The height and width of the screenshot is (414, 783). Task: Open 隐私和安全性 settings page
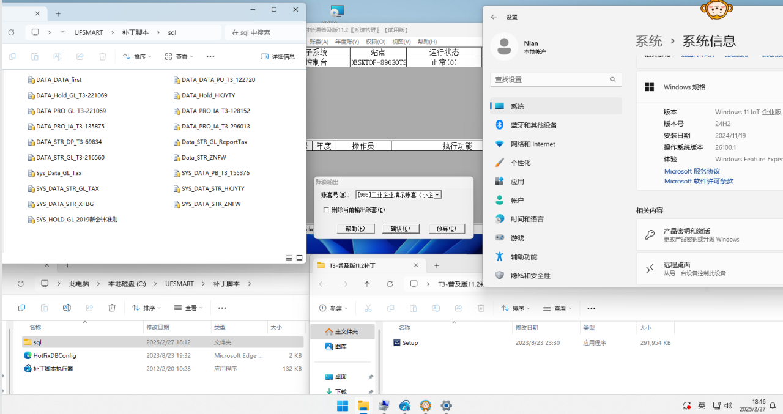click(x=556, y=276)
